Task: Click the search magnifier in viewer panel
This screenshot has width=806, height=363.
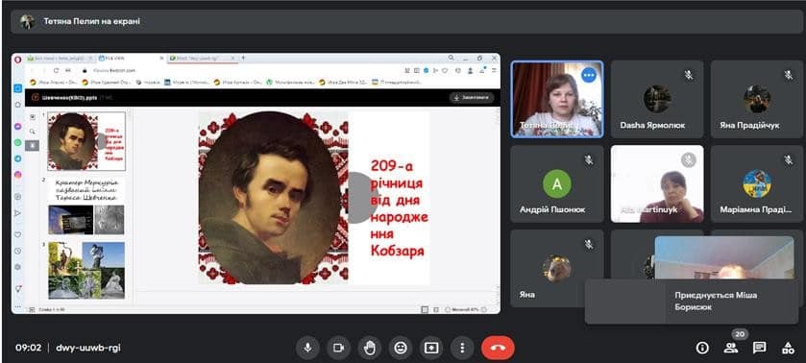Action: [x=33, y=132]
